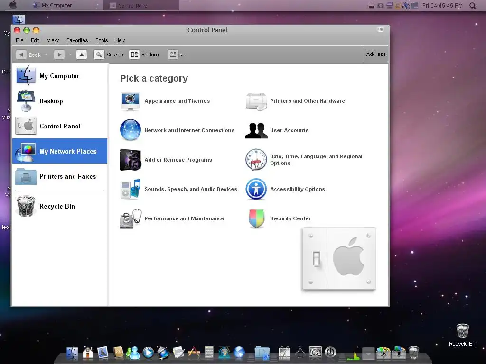The height and width of the screenshot is (364, 486).
Task: Open Sounds, Speech, and Audio Devices icon
Action: (x=131, y=189)
